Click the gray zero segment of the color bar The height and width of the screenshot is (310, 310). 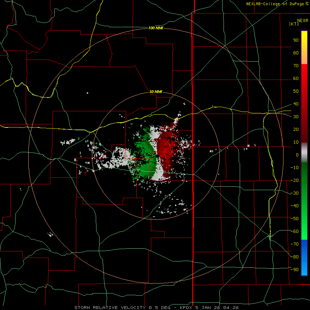tap(304, 153)
